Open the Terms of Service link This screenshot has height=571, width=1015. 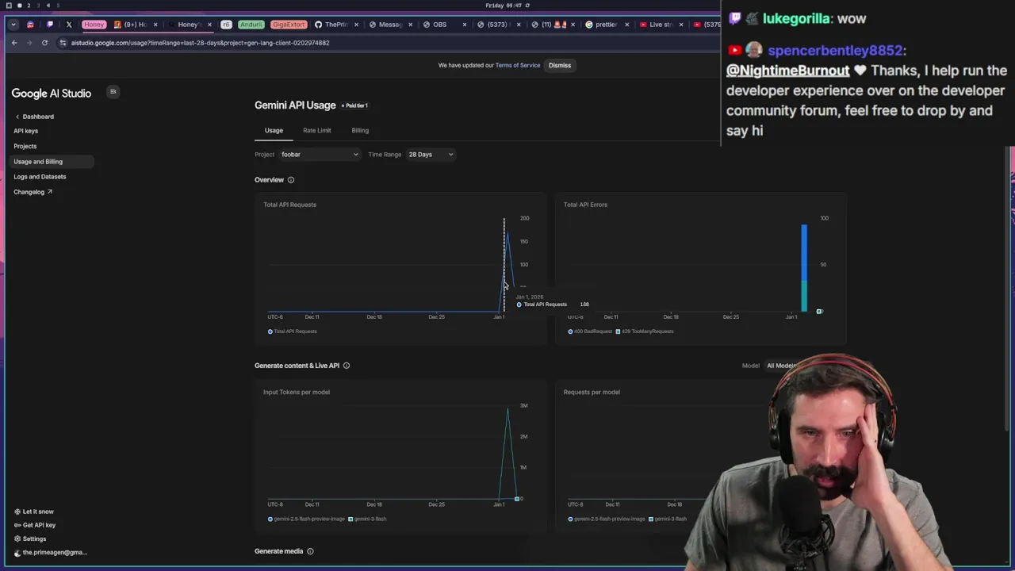point(518,65)
